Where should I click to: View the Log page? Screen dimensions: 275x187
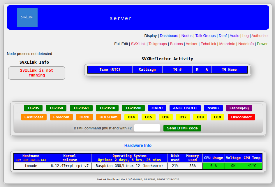coord(245,35)
